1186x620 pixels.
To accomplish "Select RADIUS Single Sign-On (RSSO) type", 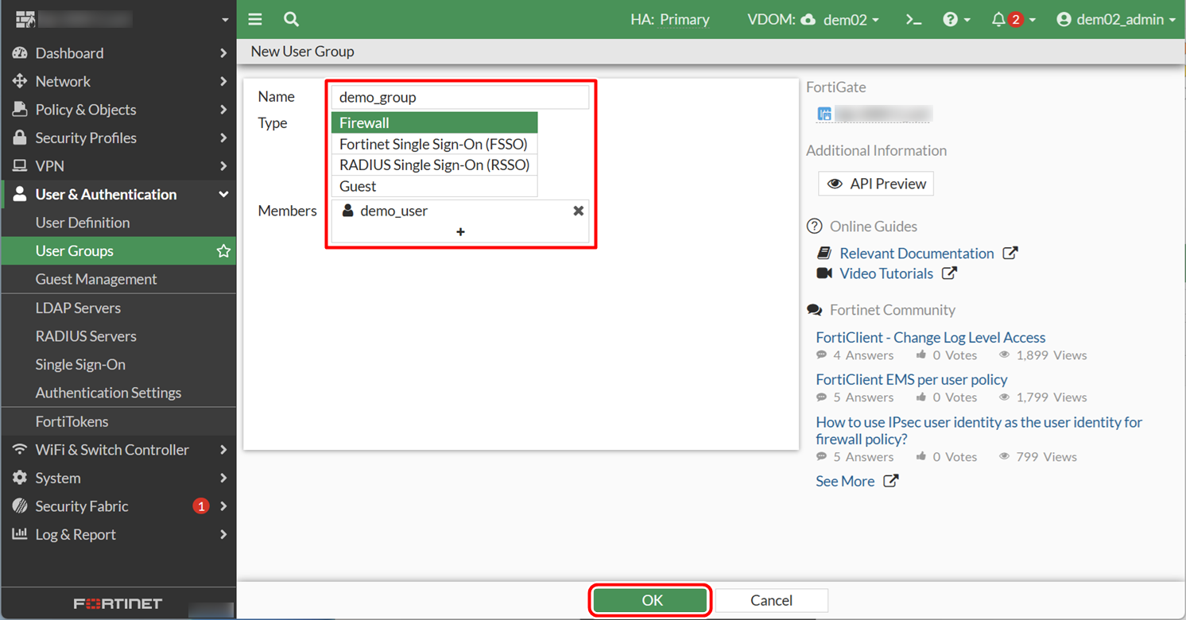I will (x=434, y=165).
